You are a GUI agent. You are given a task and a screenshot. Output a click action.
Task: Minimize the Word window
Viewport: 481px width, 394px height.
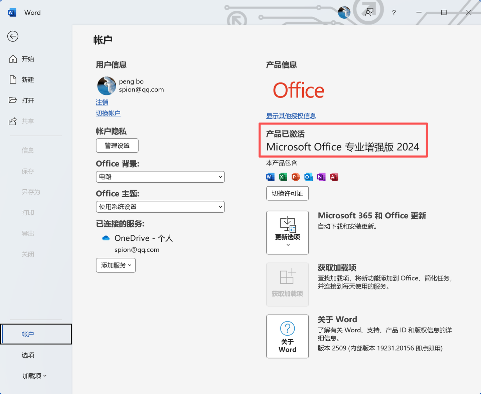click(x=419, y=12)
